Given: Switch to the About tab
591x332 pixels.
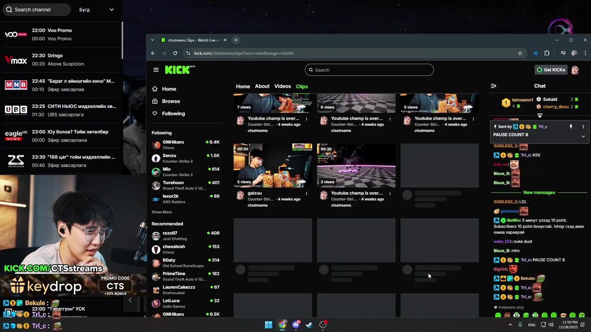Looking at the screenshot, I should point(262,86).
